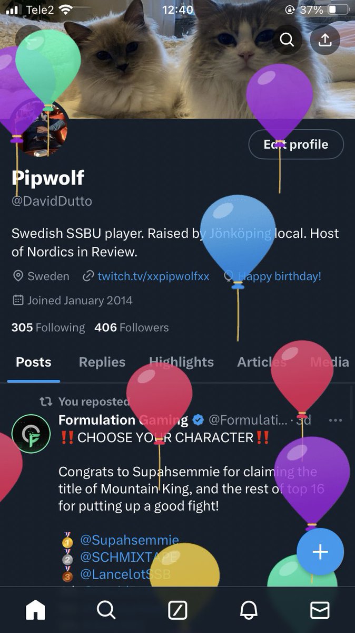The height and width of the screenshot is (633, 355).
Task: Open the twitch.tv/xxpipwolfxx link
Action: click(153, 276)
